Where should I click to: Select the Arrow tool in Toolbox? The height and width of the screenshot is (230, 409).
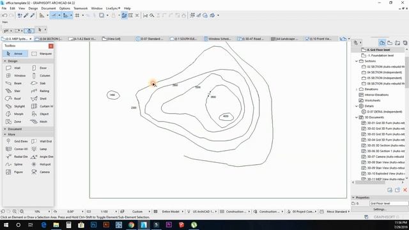[15, 54]
